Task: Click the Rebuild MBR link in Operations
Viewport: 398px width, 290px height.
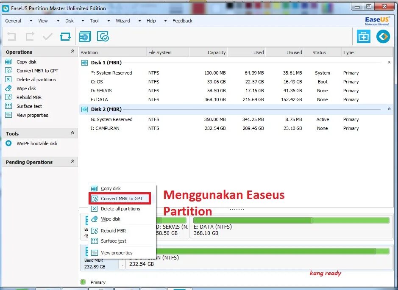Action: (x=29, y=97)
